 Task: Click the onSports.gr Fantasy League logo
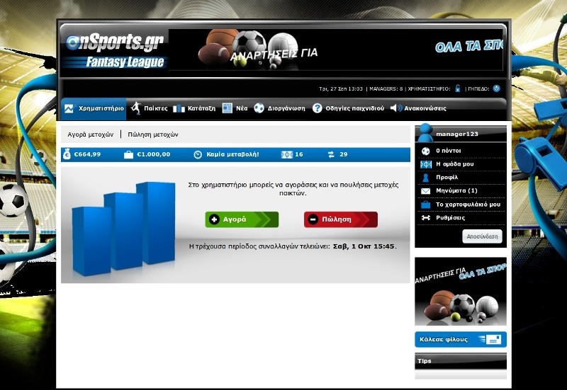[x=115, y=51]
